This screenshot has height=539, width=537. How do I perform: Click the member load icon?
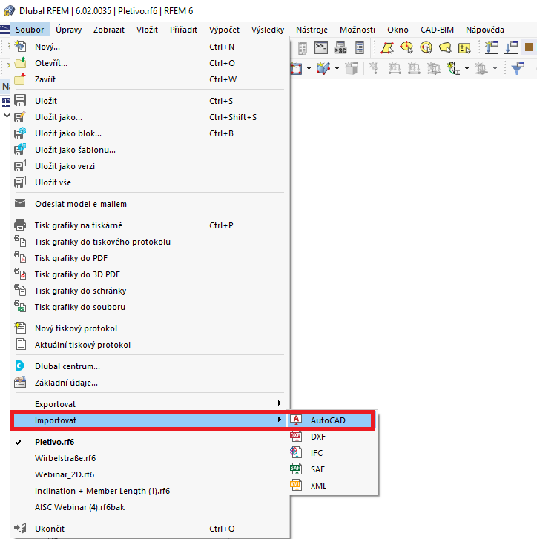point(395,68)
